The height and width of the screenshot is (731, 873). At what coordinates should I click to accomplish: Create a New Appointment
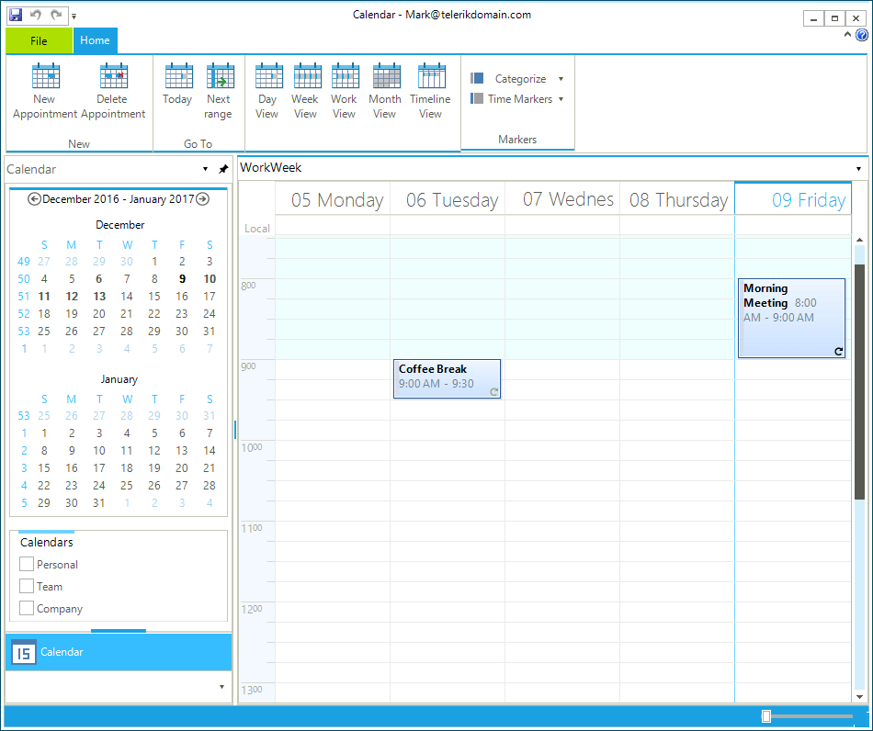[44, 92]
